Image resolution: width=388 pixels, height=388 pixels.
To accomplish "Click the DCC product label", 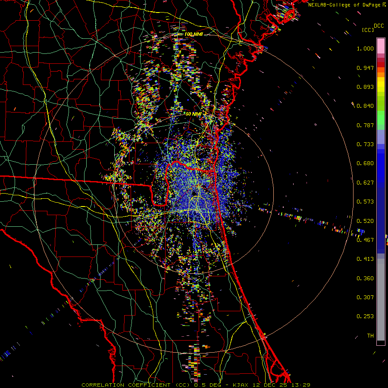I will [x=379, y=26].
